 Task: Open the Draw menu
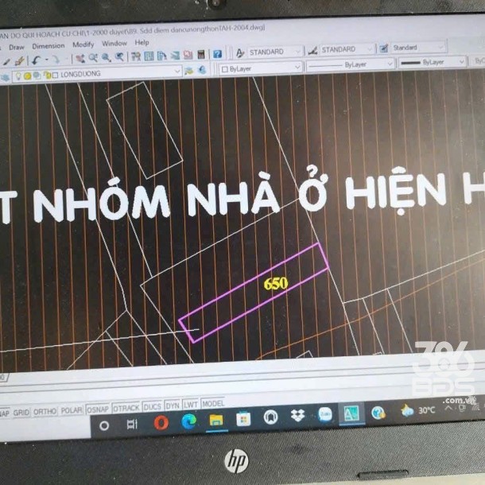[17, 48]
